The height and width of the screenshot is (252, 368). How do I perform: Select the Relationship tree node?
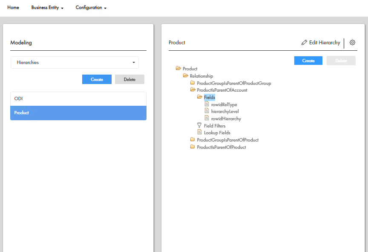201,76
